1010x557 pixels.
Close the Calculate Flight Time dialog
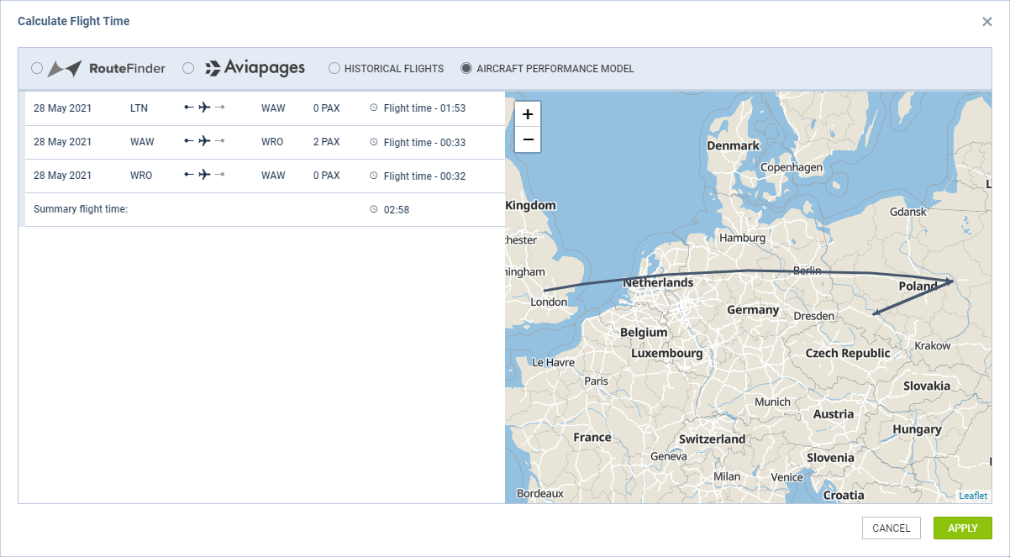pos(987,21)
